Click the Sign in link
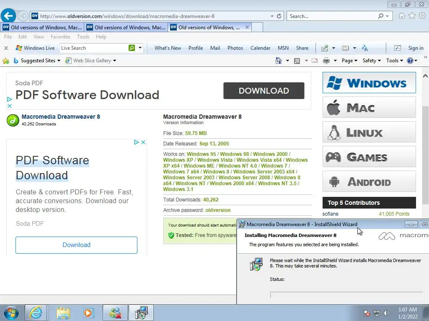429x321 pixels. point(416,48)
